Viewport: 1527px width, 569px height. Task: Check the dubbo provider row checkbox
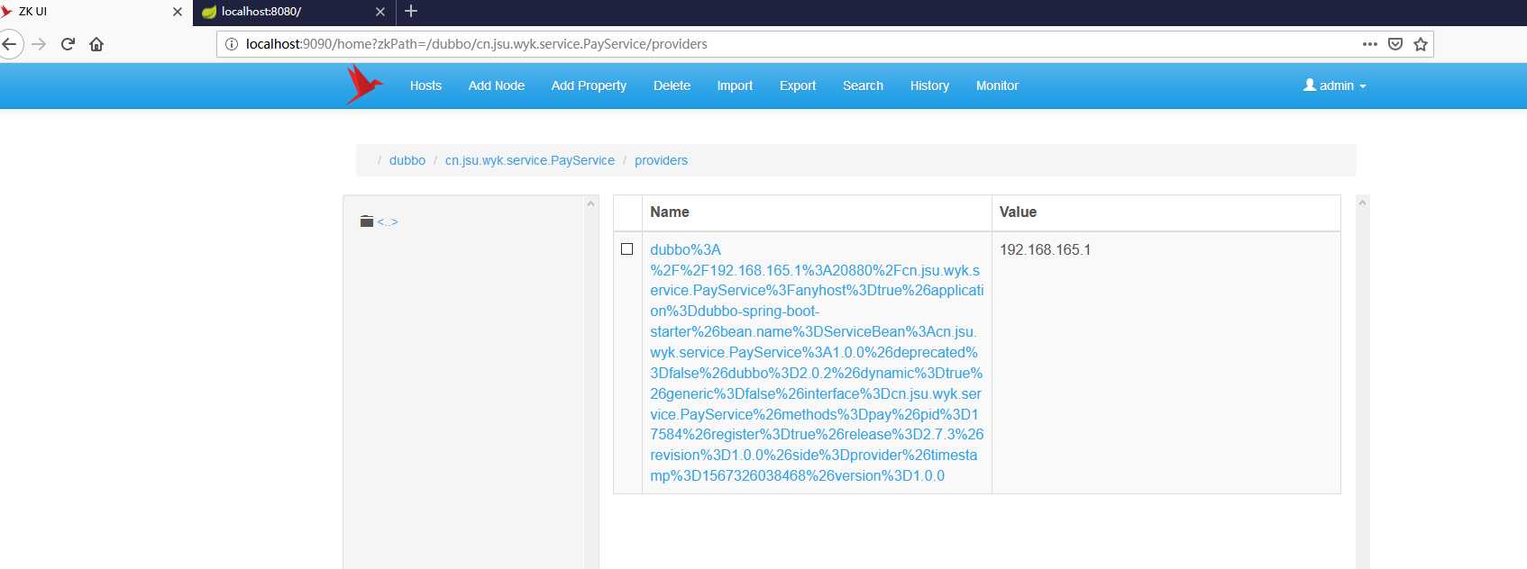(627, 249)
